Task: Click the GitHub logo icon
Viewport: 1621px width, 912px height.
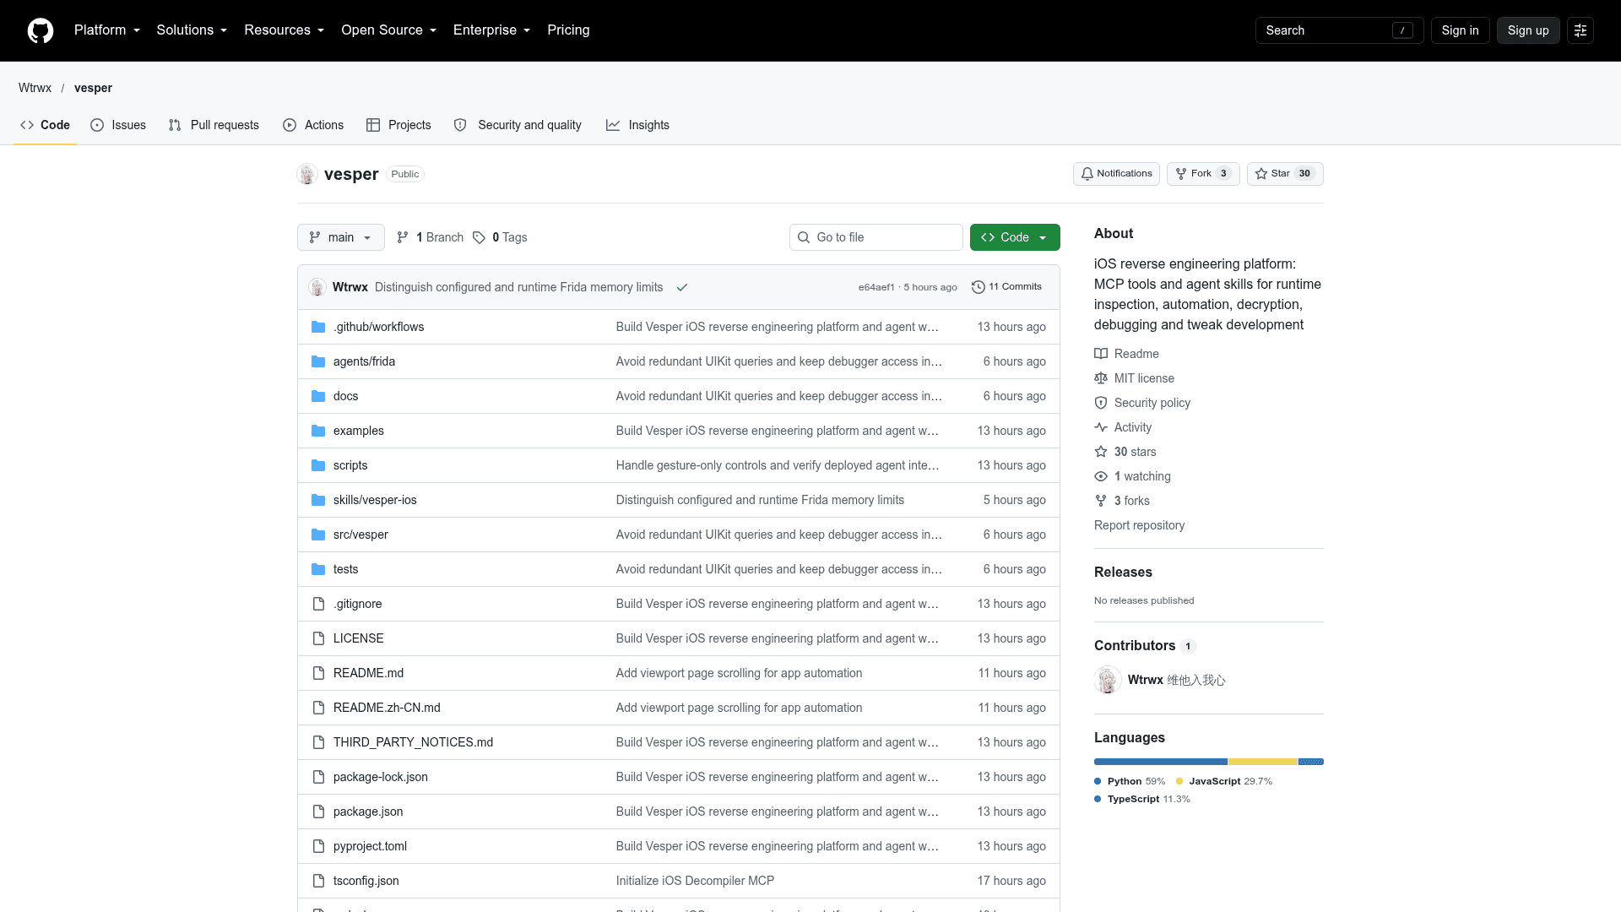Action: tap(41, 30)
